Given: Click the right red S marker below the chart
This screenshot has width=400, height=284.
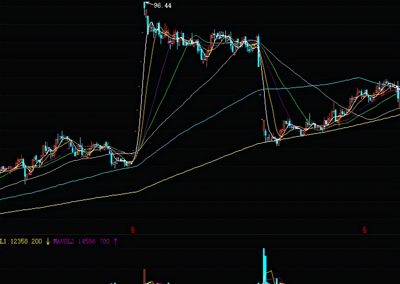Looking at the screenshot, I should 365,230.
